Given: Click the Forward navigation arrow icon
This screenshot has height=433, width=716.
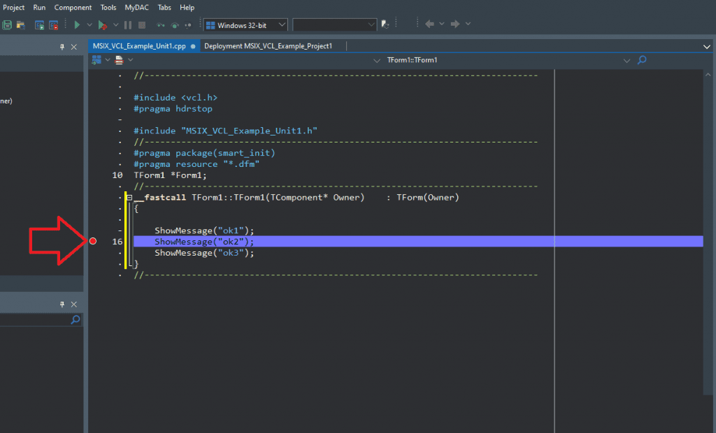Looking at the screenshot, I should pos(455,24).
